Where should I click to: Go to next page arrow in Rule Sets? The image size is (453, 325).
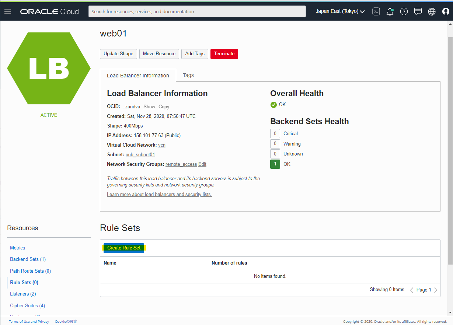click(436, 290)
